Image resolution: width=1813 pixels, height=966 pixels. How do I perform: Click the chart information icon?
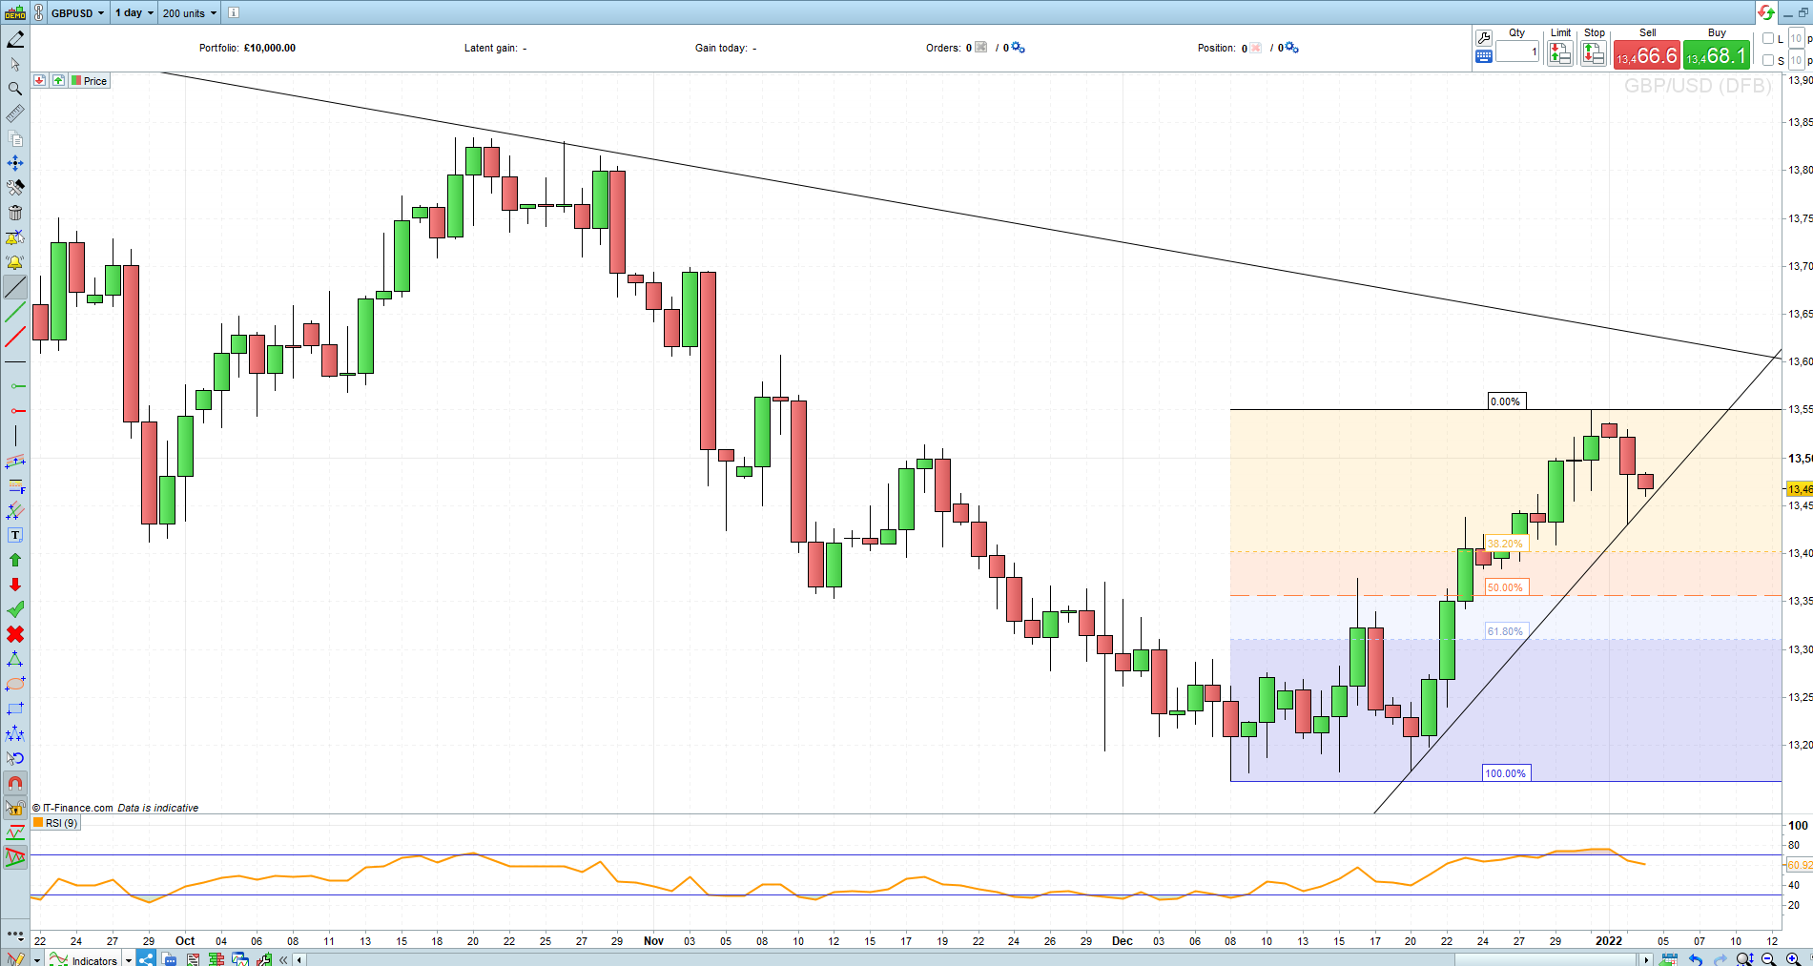click(234, 13)
